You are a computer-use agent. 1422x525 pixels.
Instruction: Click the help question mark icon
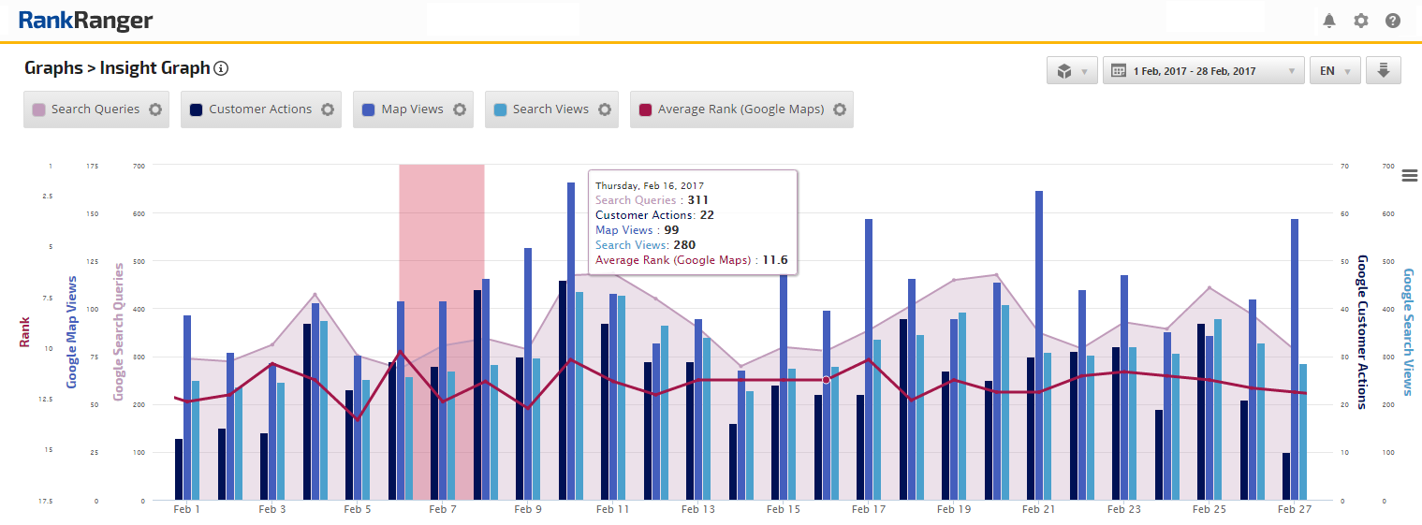[1393, 21]
